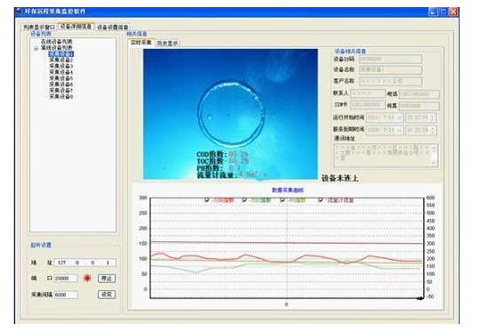Click the 采集间隔 input field

(x=65, y=295)
